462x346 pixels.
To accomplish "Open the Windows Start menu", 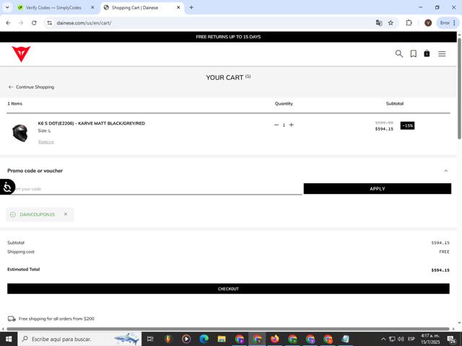I will coord(9,339).
